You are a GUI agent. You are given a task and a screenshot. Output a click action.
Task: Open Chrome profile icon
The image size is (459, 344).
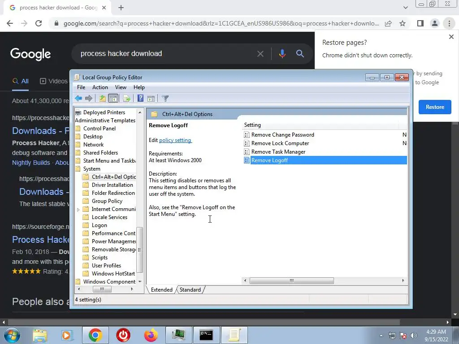tap(435, 23)
